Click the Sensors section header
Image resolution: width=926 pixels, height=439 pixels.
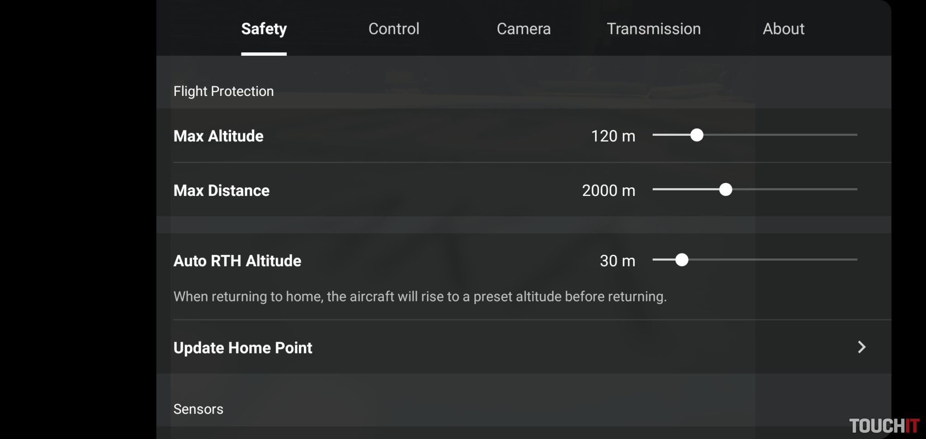pos(198,409)
